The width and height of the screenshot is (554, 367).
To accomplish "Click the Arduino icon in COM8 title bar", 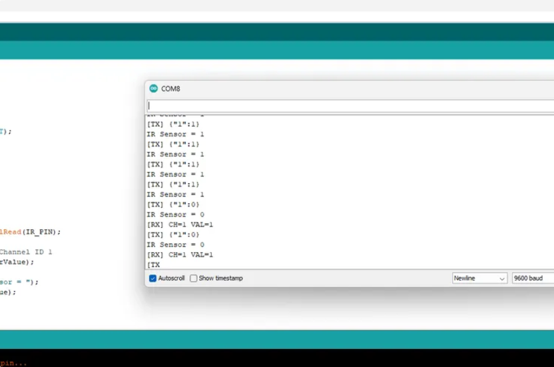I will [x=153, y=89].
